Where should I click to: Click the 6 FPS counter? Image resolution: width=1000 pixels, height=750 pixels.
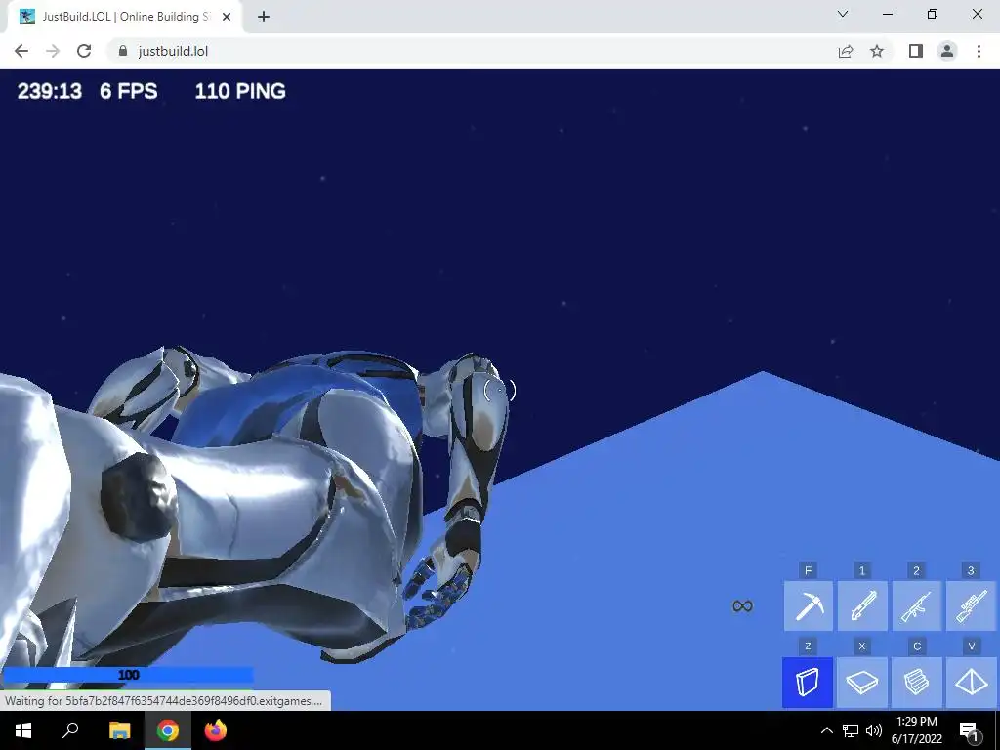(x=128, y=91)
